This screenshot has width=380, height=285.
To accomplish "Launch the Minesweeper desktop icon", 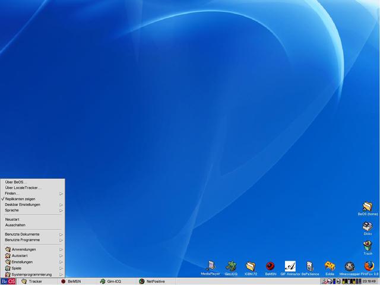I will pos(350,268).
